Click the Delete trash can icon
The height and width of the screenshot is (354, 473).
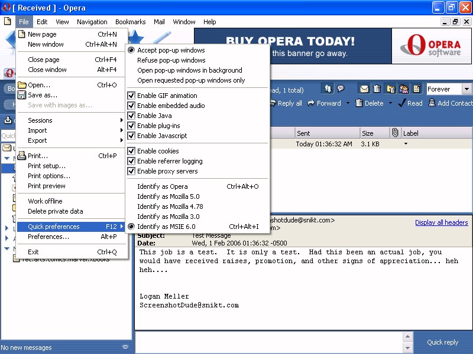coord(358,103)
